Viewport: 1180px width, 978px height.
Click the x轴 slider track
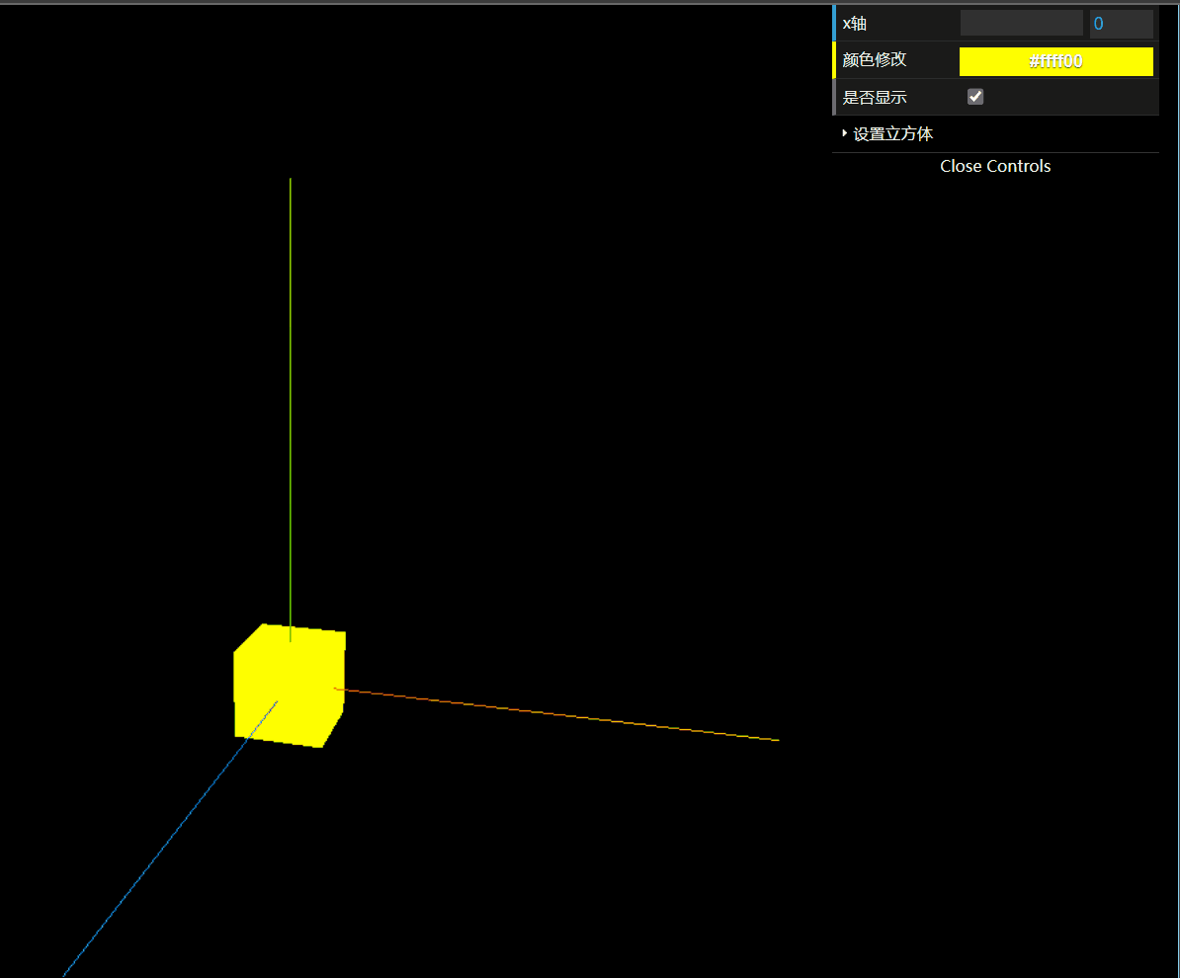click(1021, 23)
